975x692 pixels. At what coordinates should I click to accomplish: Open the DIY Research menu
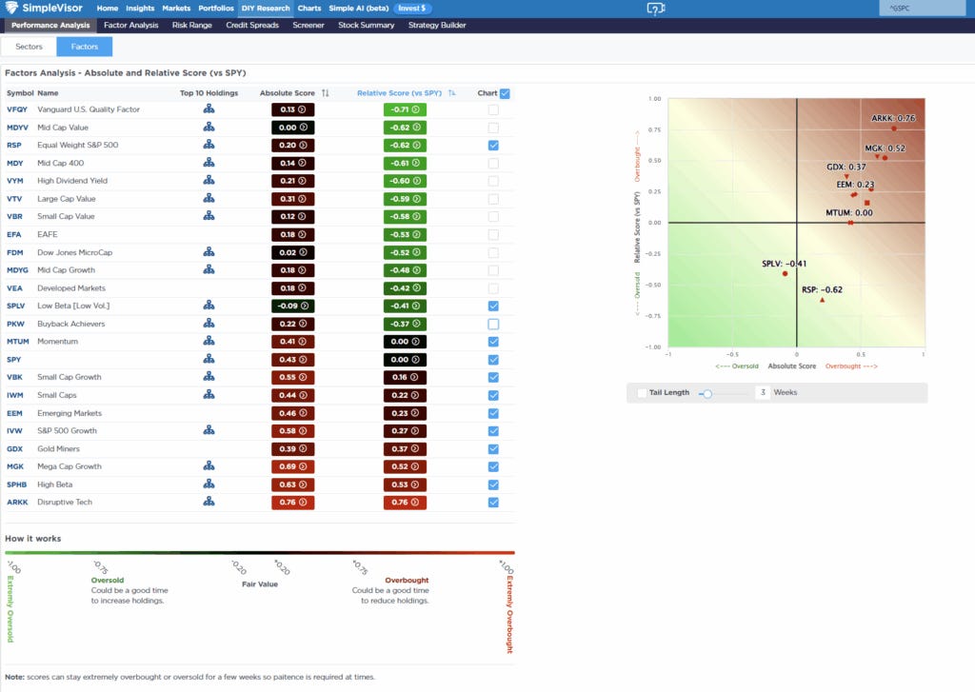click(265, 7)
